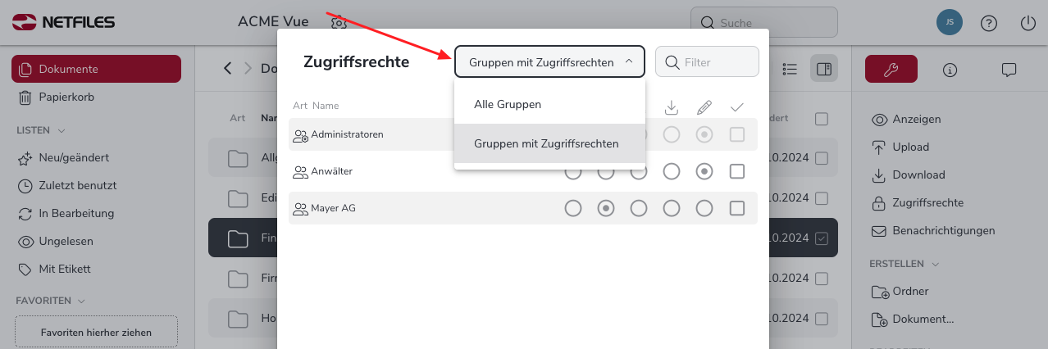Open the Papierkorb link

click(x=66, y=97)
